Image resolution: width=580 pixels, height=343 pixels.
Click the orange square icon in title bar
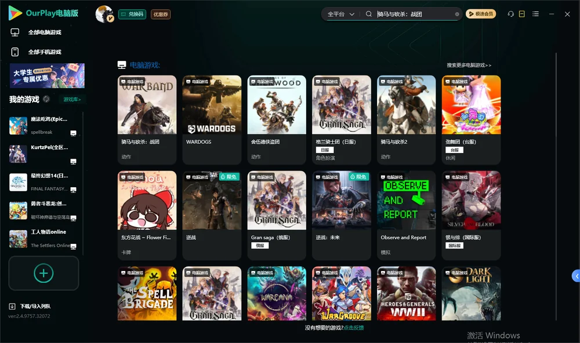click(522, 14)
